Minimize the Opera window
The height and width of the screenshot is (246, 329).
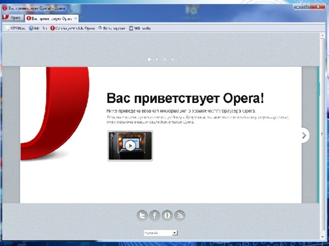pos(298,7)
